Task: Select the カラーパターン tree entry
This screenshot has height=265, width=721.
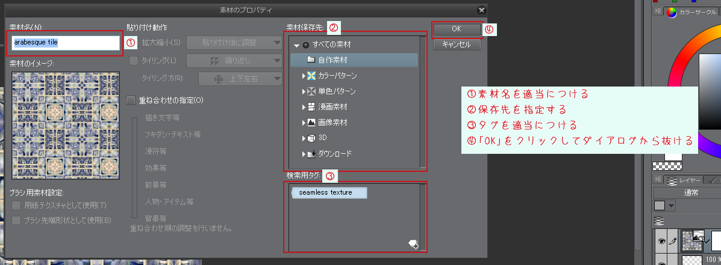Action: 337,75
